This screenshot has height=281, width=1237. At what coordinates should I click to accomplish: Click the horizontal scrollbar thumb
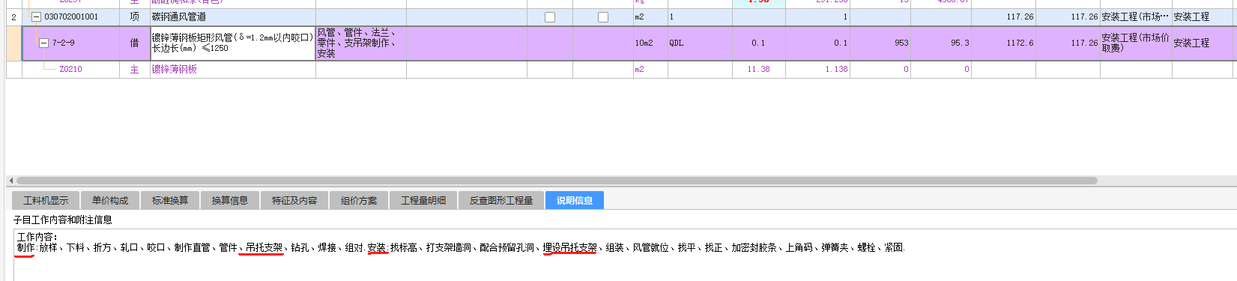click(557, 181)
